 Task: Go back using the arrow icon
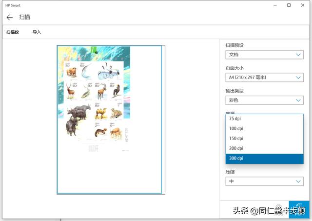point(9,18)
